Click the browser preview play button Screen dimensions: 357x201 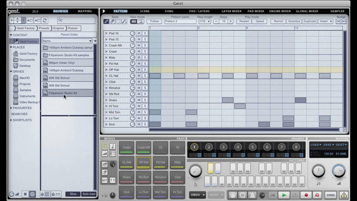[32, 194]
